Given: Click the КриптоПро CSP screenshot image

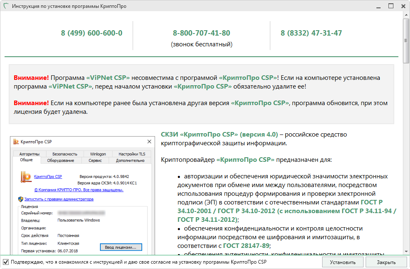Looking at the screenshot, I should pos(82,195).
